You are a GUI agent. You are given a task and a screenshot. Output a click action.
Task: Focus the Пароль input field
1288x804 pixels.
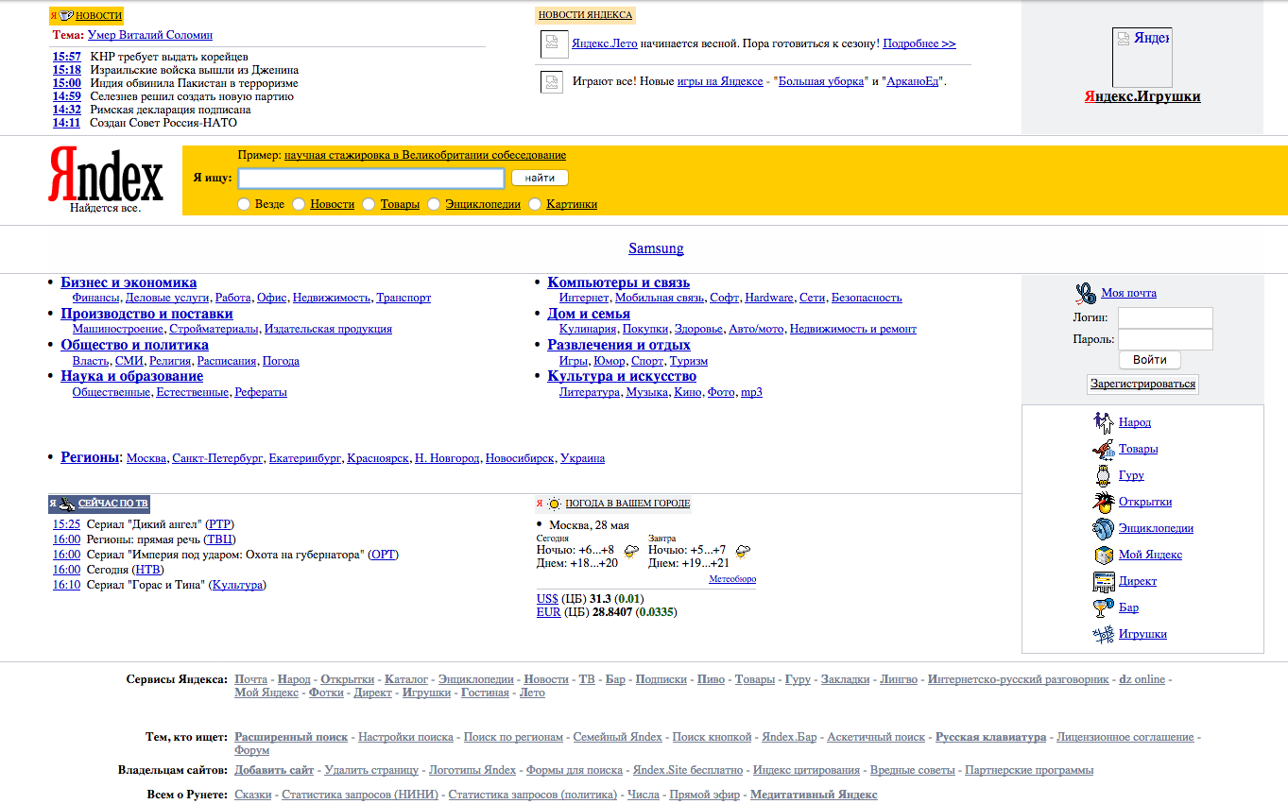pyautogui.click(x=1165, y=339)
